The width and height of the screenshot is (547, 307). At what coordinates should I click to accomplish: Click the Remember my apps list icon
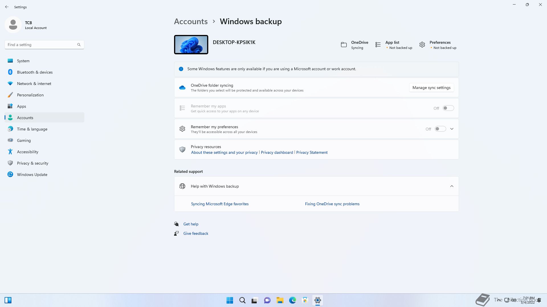(182, 108)
